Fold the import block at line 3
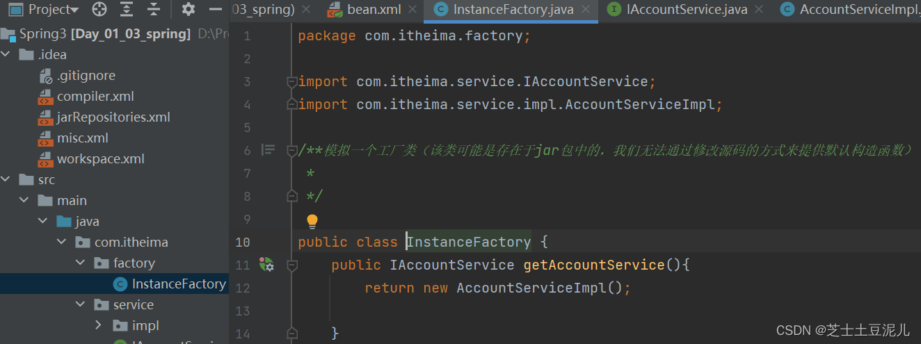The height and width of the screenshot is (344, 921). (x=292, y=81)
